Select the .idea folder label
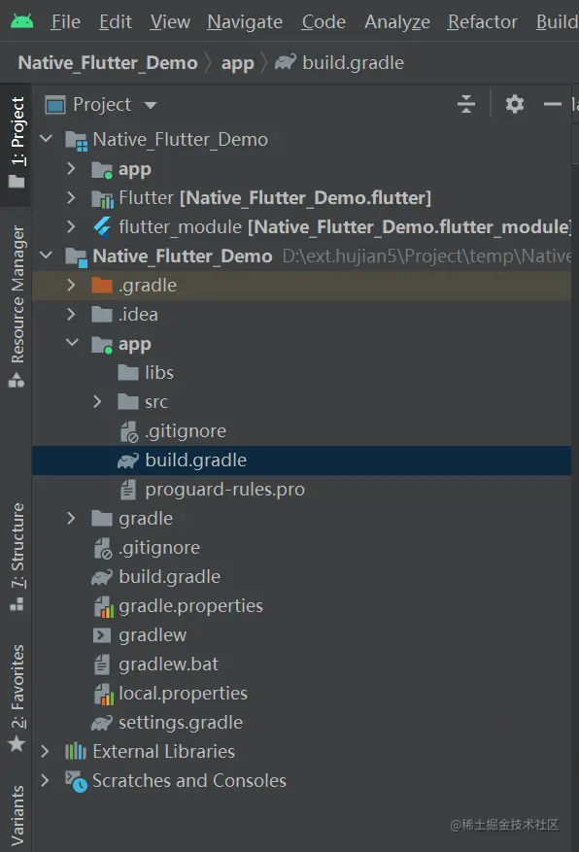579x852 pixels. point(139,315)
